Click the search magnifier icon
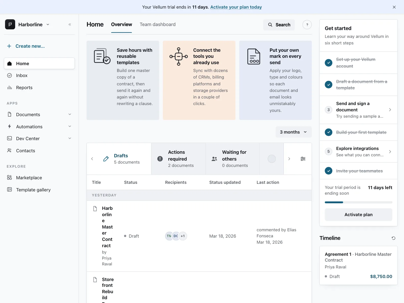404x303 pixels. click(x=270, y=25)
